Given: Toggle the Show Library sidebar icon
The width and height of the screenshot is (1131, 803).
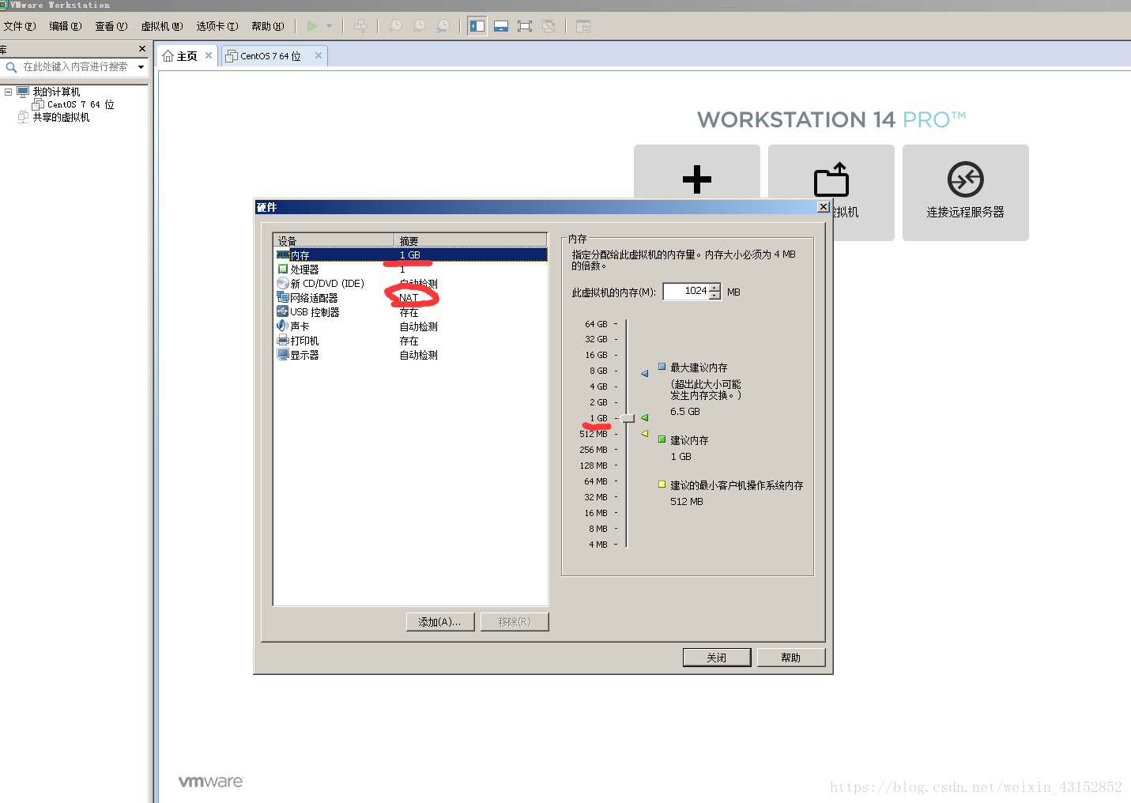Looking at the screenshot, I should (477, 26).
